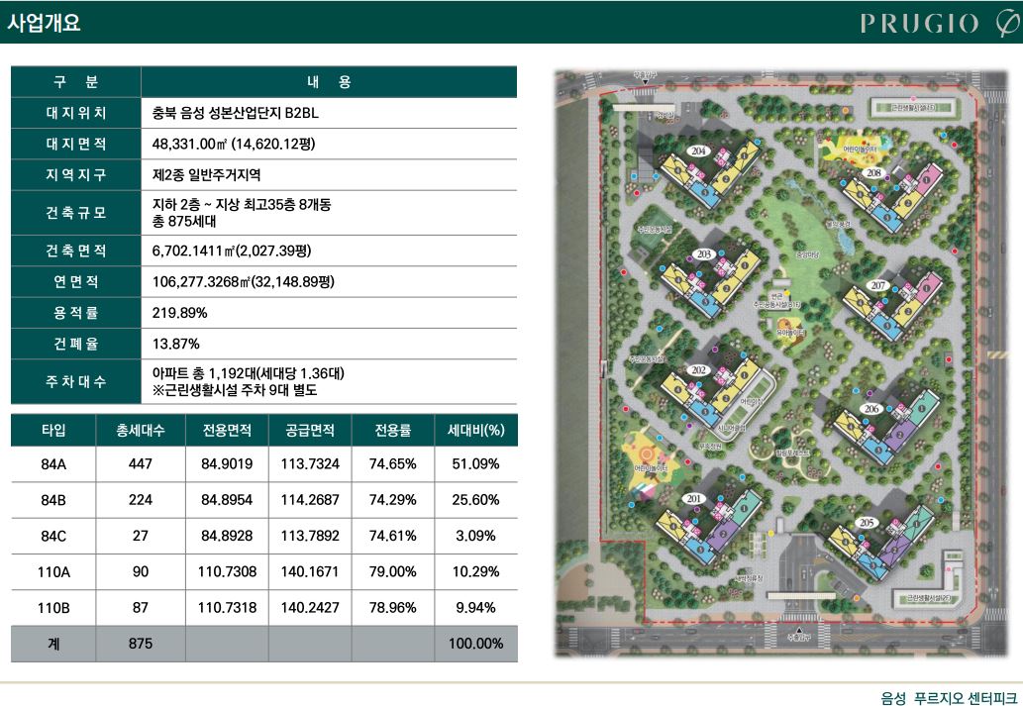Select the 74.61% exclusive ratio cell
Image resolution: width=1023 pixels, height=706 pixels.
tap(393, 536)
